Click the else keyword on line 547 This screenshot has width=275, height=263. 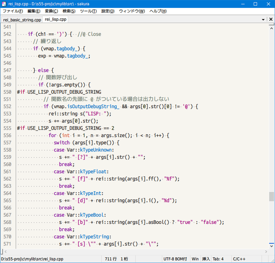point(43,70)
